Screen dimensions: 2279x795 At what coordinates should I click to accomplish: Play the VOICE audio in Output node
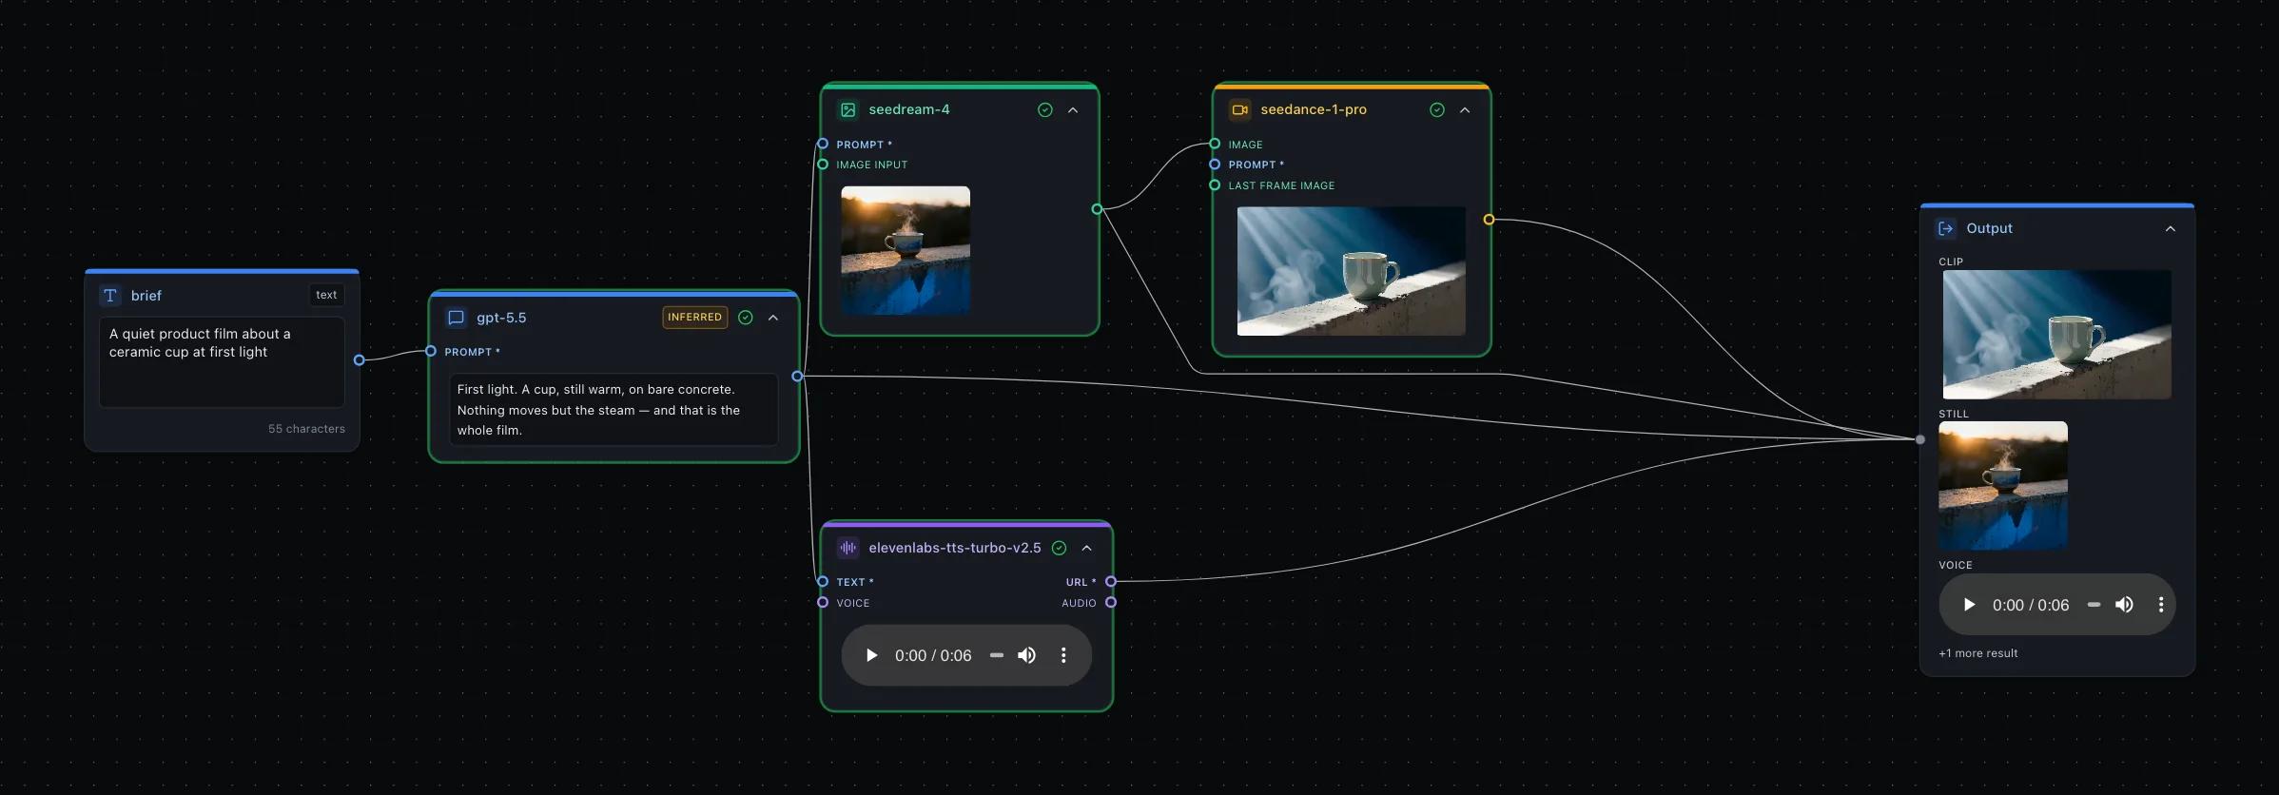coord(1969,605)
